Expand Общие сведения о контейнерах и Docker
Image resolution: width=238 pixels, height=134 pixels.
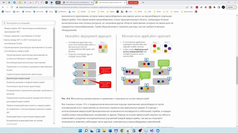coord(22,36)
